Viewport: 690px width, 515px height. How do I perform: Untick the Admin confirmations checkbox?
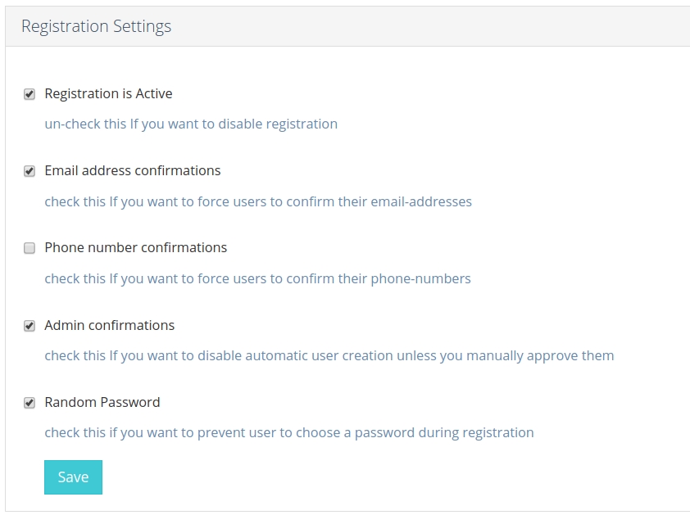(x=30, y=326)
